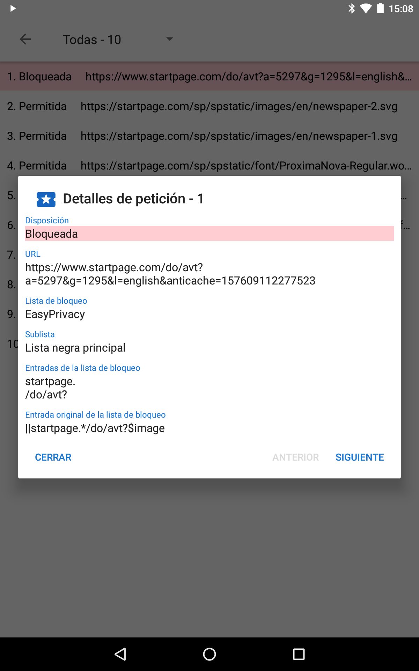
Task: Tap the battery status icon
Action: (380, 8)
